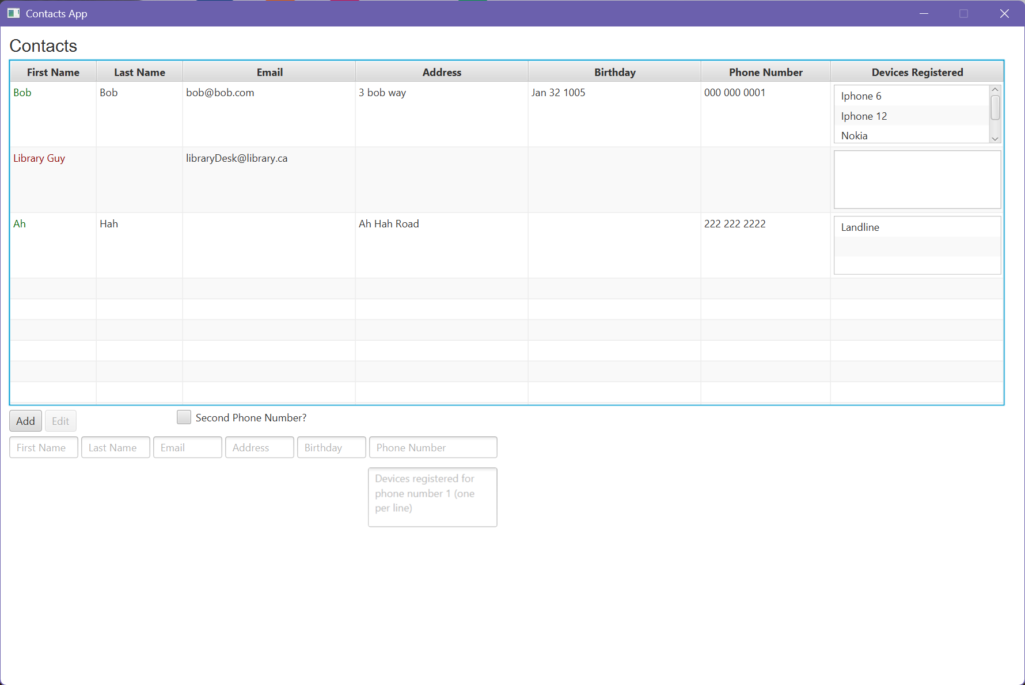Screen dimensions: 1025x685
Task: Sort by Last Name column header
Action: click(139, 72)
